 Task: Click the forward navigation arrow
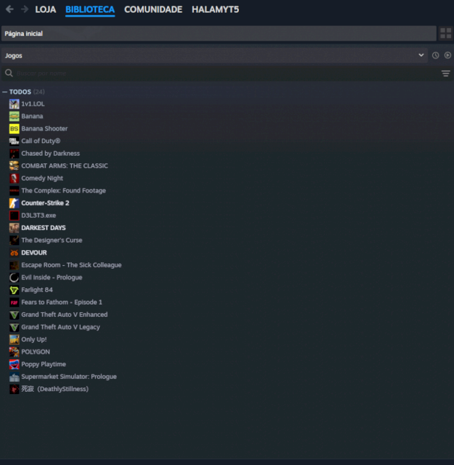click(24, 9)
